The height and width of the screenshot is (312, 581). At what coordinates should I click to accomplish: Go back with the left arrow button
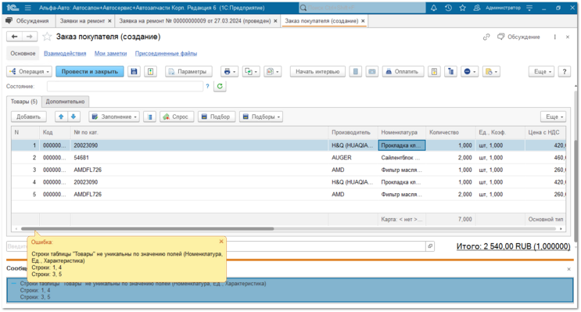pyautogui.click(x=14, y=36)
